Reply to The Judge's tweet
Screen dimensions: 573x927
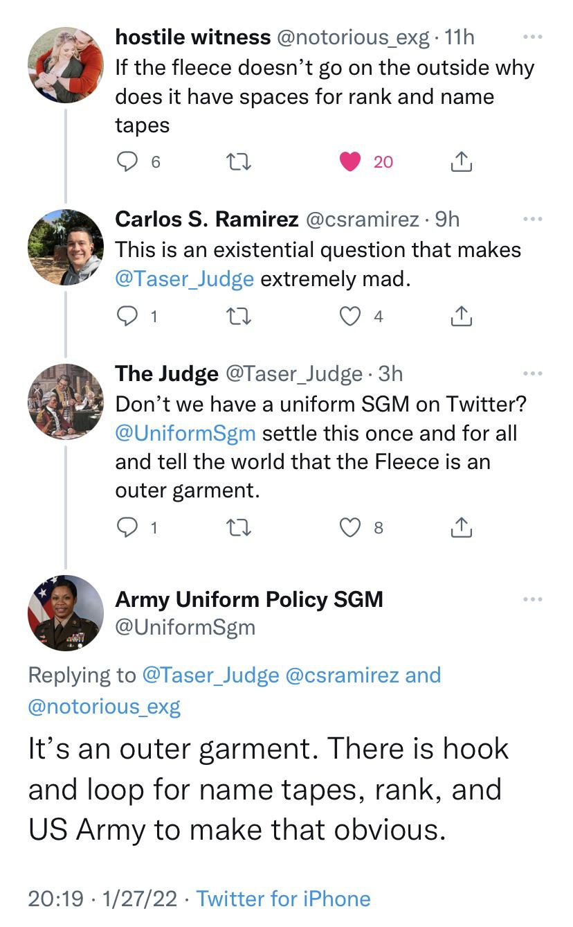(x=127, y=527)
